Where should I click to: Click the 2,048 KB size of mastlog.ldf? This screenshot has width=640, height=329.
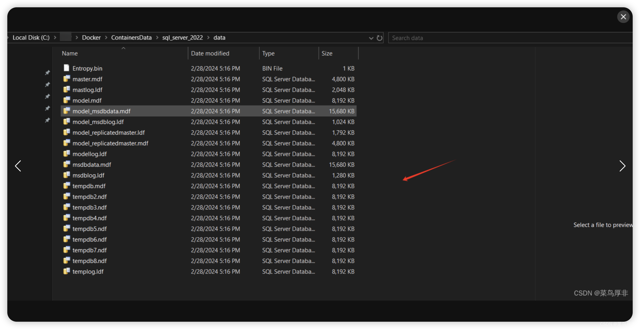[x=343, y=90]
